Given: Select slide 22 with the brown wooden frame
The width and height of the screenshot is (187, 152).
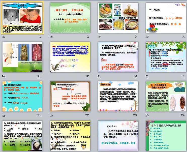Looking at the screenshot, I should tap(70, 96).
